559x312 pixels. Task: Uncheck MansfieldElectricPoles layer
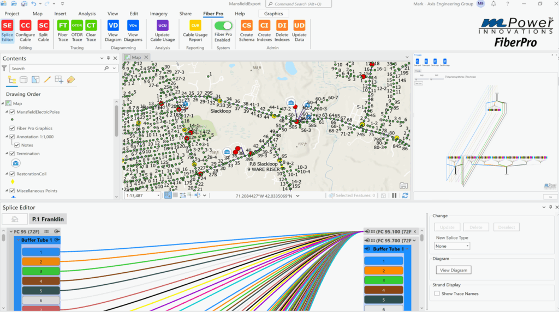click(x=12, y=112)
